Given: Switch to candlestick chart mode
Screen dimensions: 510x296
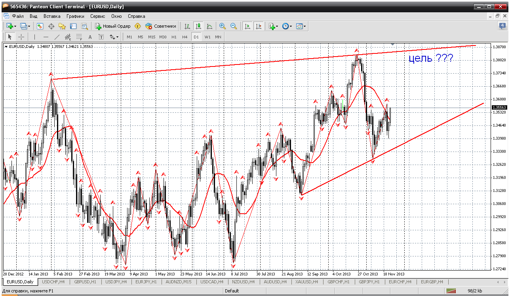Looking at the screenshot, I should pyautogui.click(x=198, y=26).
